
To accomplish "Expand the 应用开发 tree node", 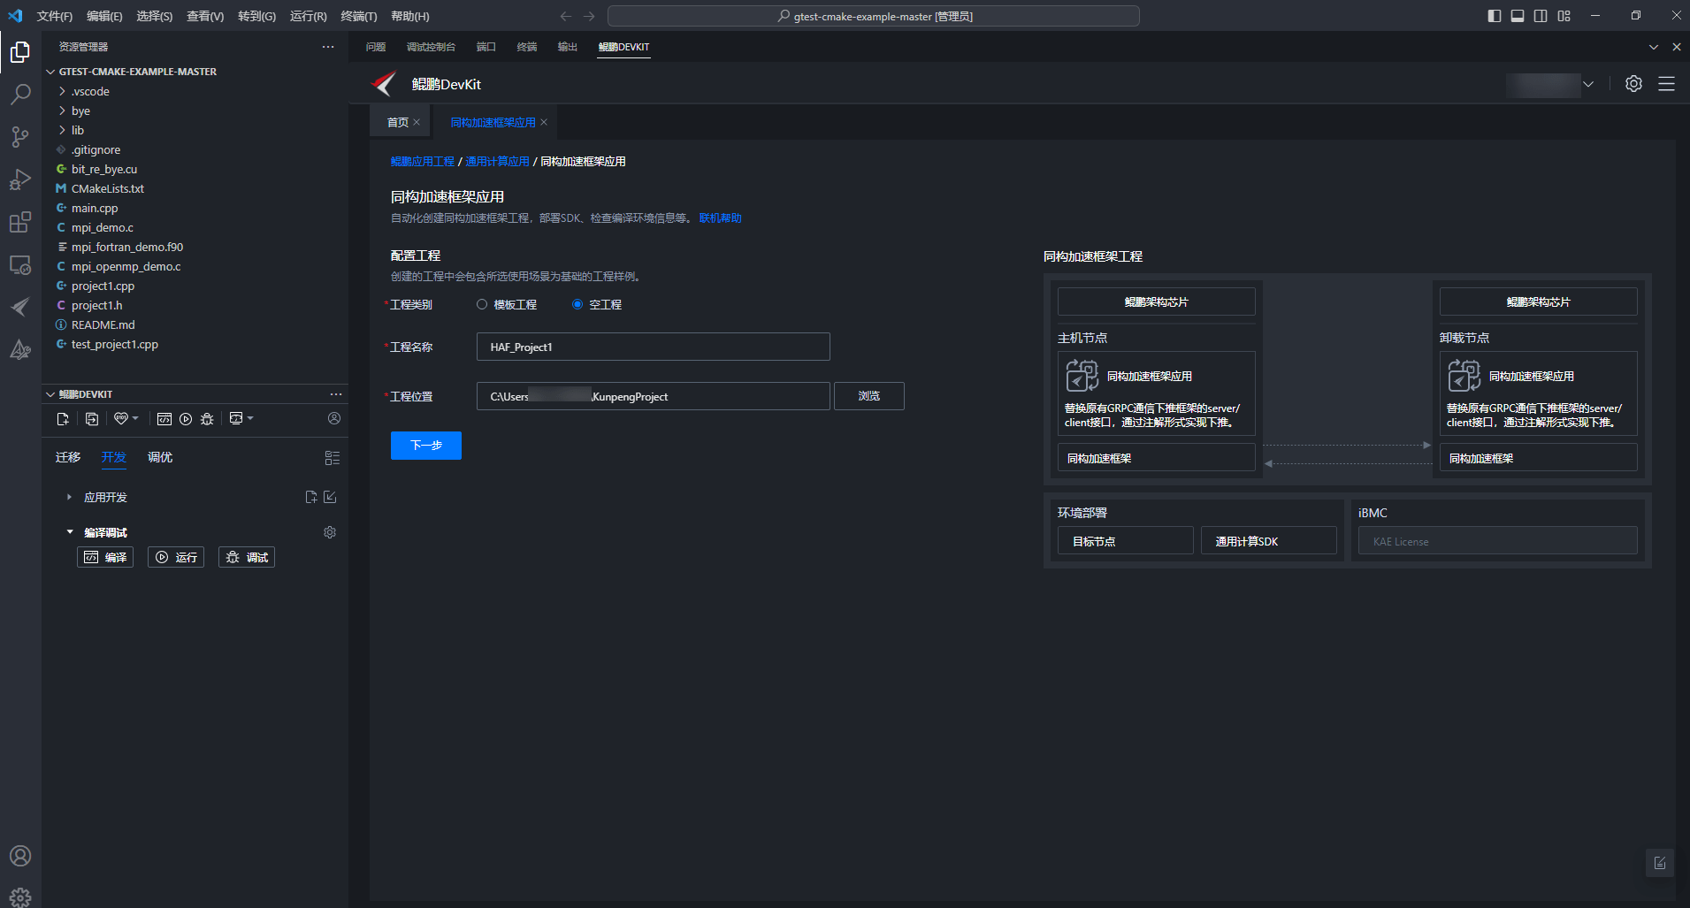I will click(69, 497).
